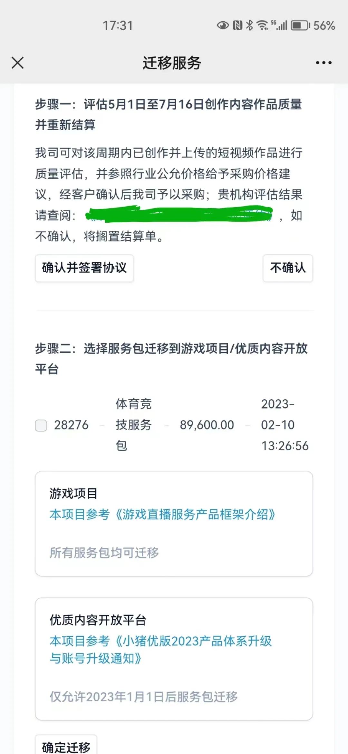Click 确定迁移 button at bottom
This screenshot has width=348, height=754.
pyautogui.click(x=66, y=745)
